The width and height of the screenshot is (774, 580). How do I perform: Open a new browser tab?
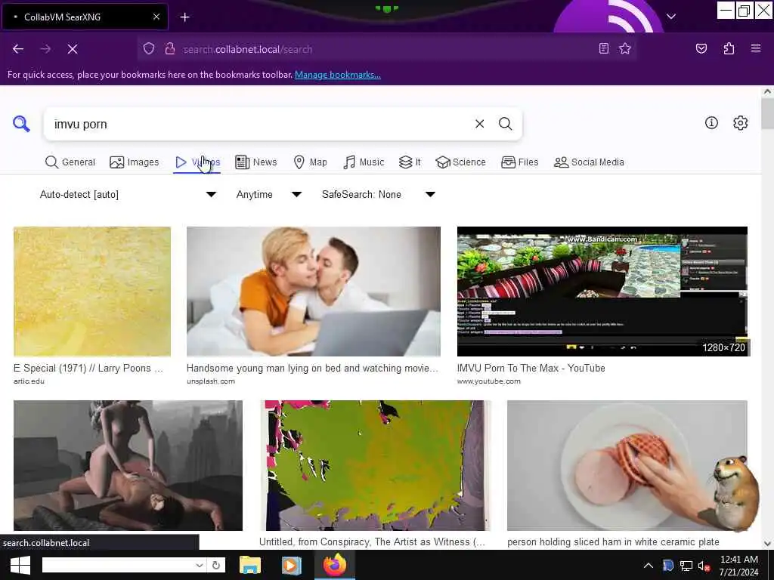pos(184,17)
